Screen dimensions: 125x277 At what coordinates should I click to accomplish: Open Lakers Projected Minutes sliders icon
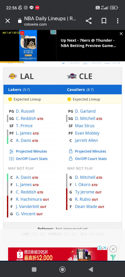click(11, 152)
